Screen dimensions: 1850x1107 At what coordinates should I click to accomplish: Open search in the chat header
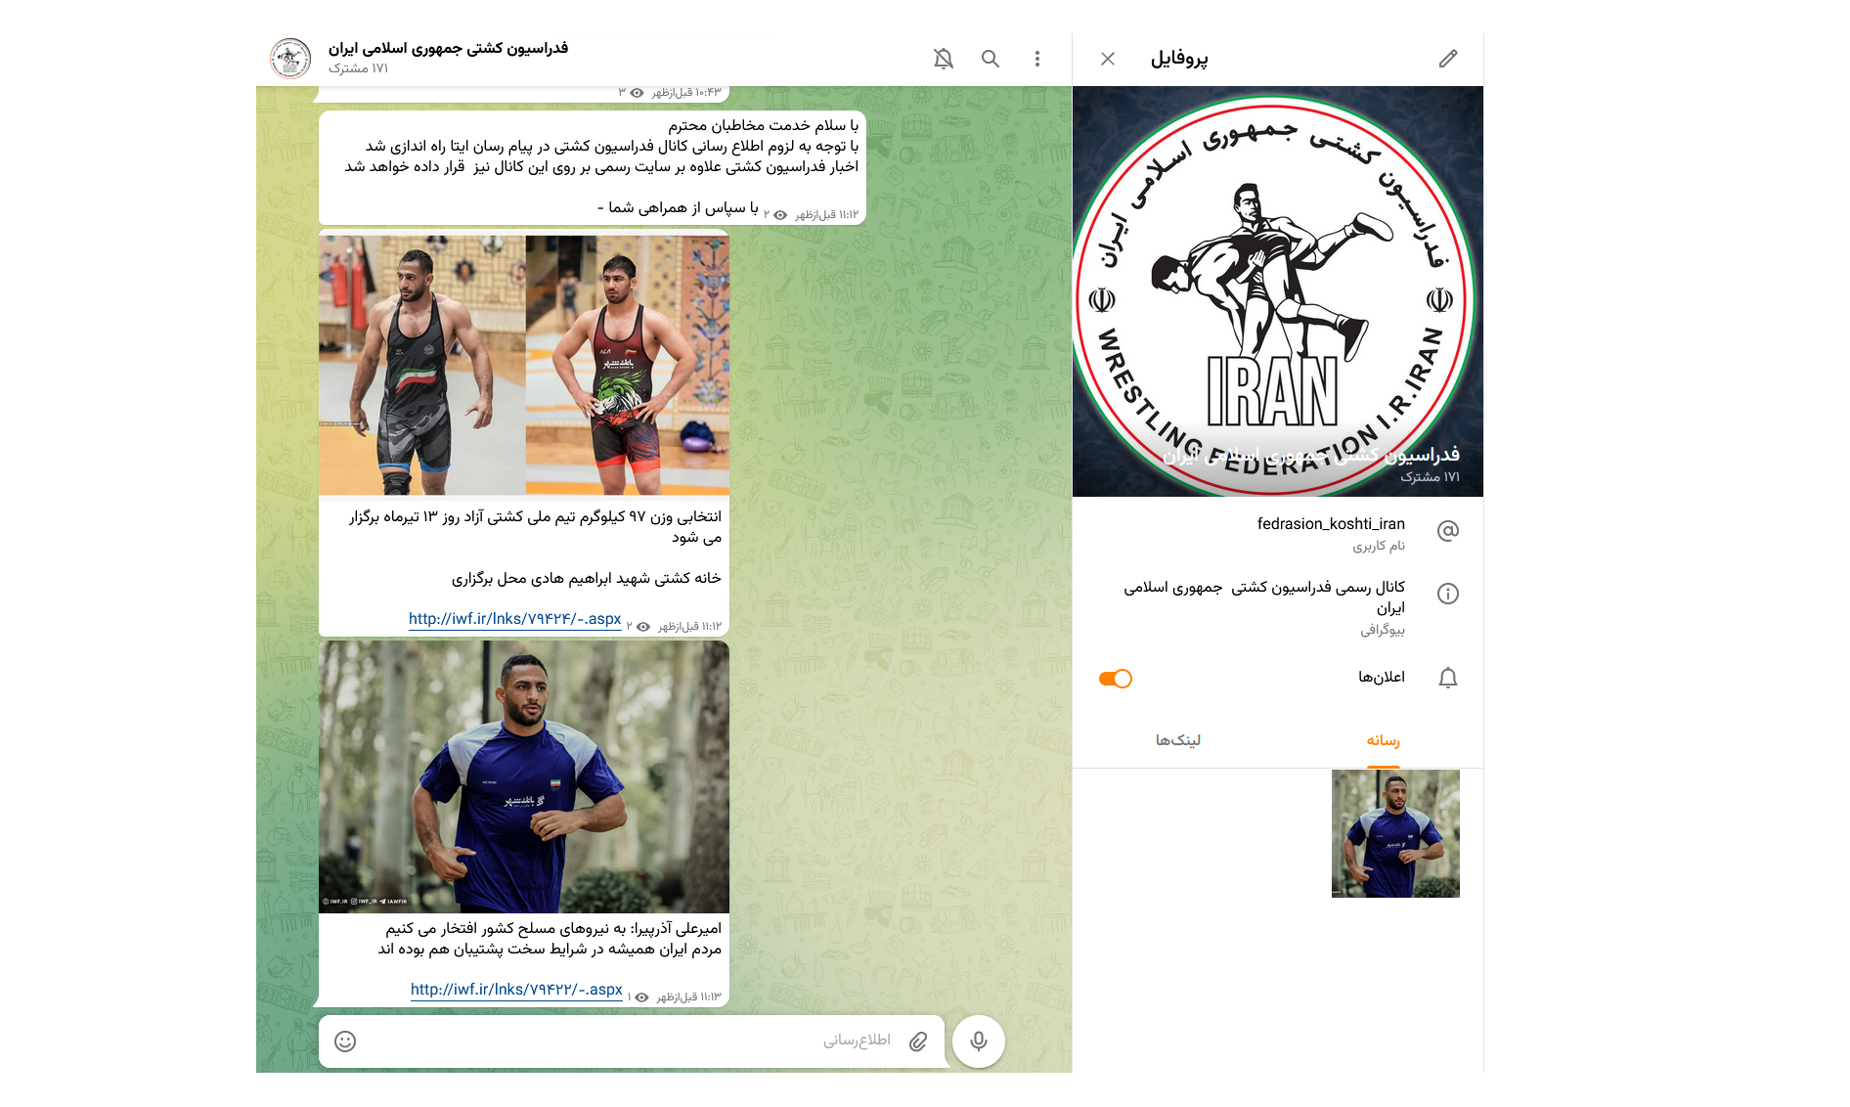click(x=990, y=59)
